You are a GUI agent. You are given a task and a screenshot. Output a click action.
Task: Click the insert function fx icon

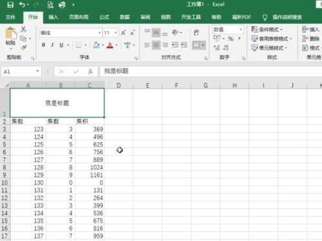(90, 71)
